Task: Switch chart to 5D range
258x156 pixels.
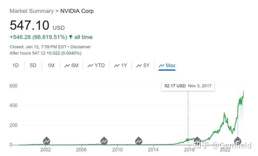Action: pyautogui.click(x=33, y=65)
